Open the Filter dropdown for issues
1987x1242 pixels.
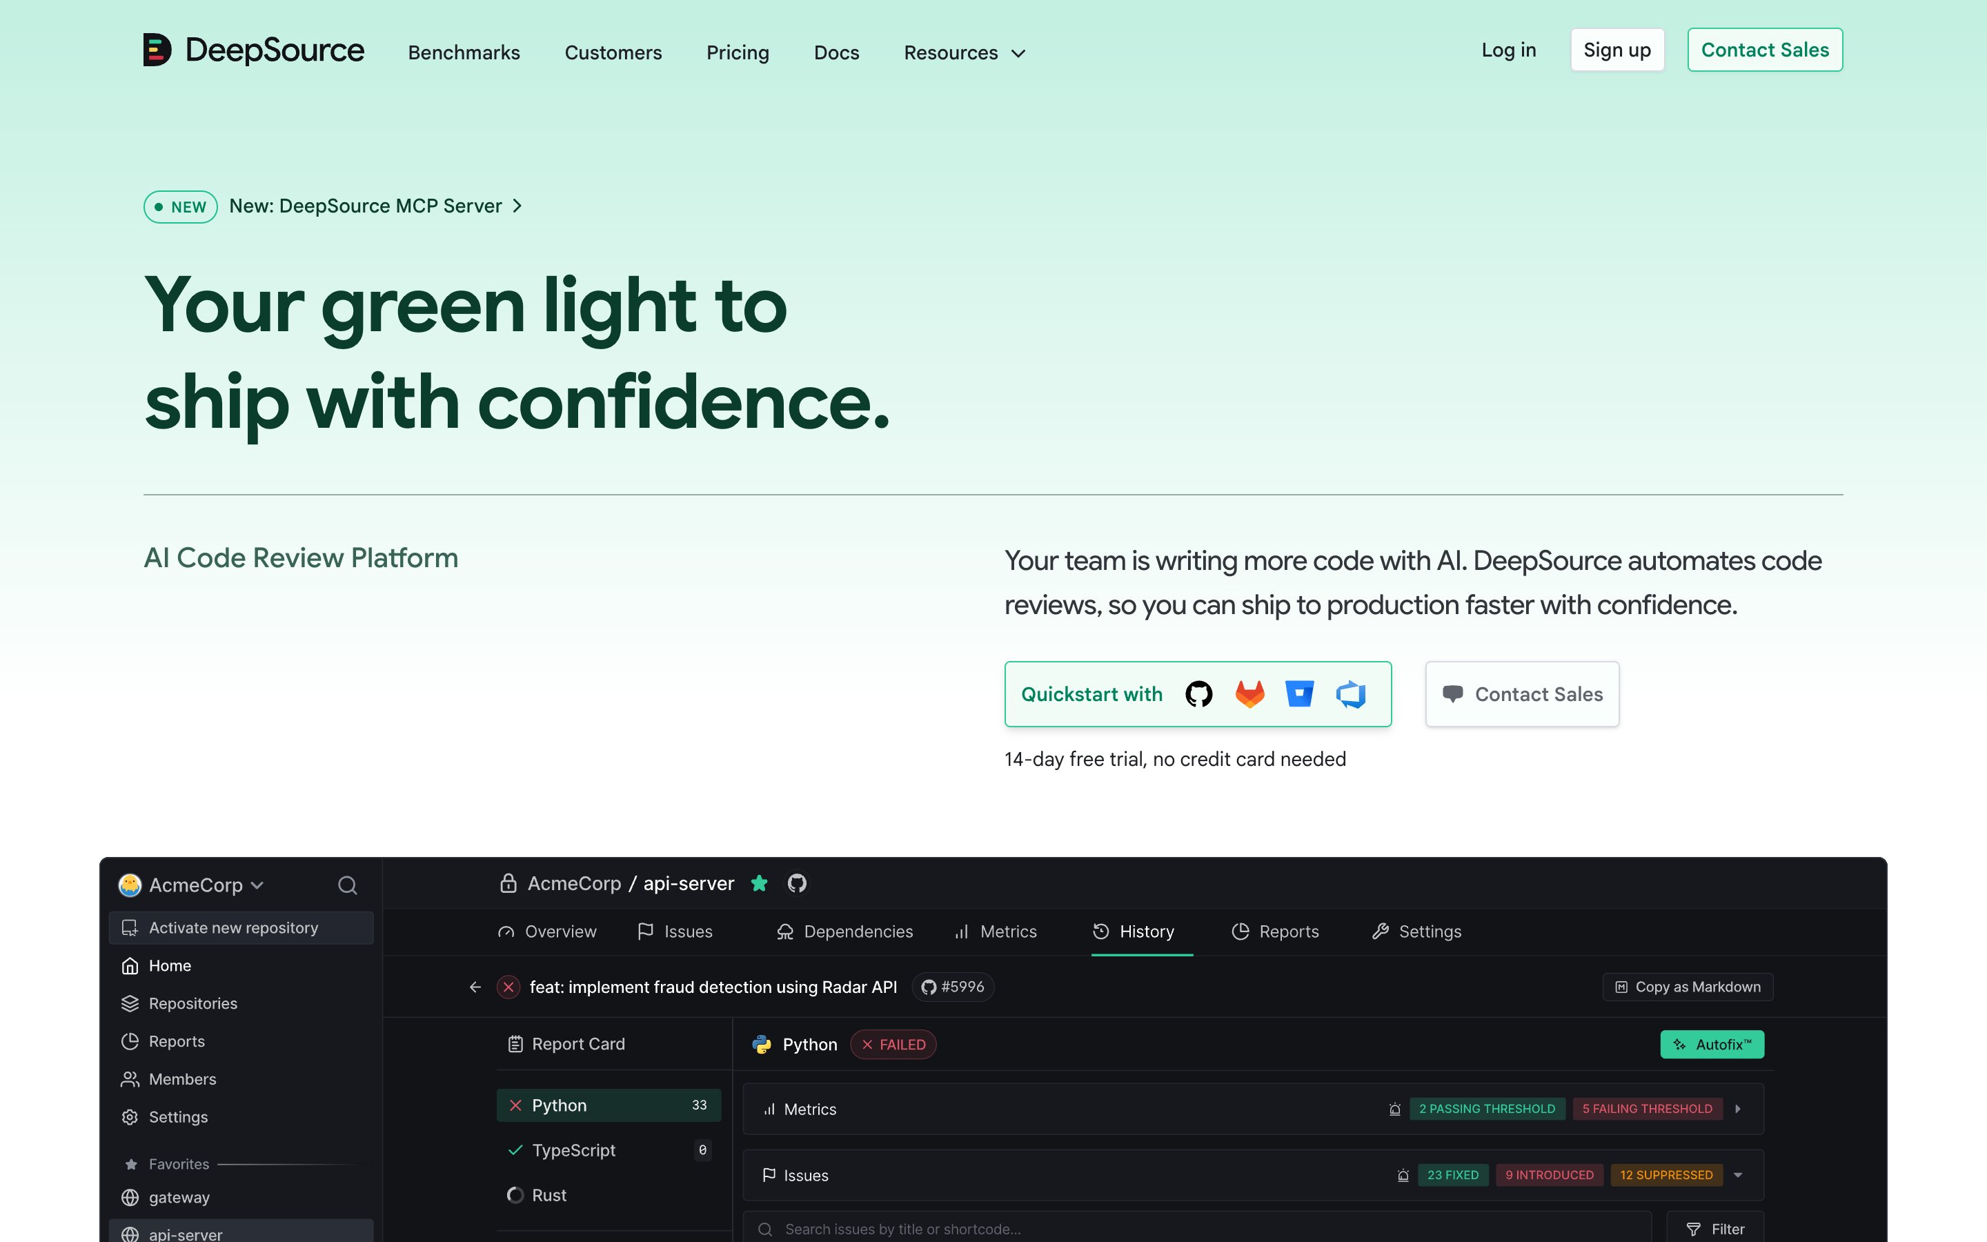click(x=1714, y=1229)
